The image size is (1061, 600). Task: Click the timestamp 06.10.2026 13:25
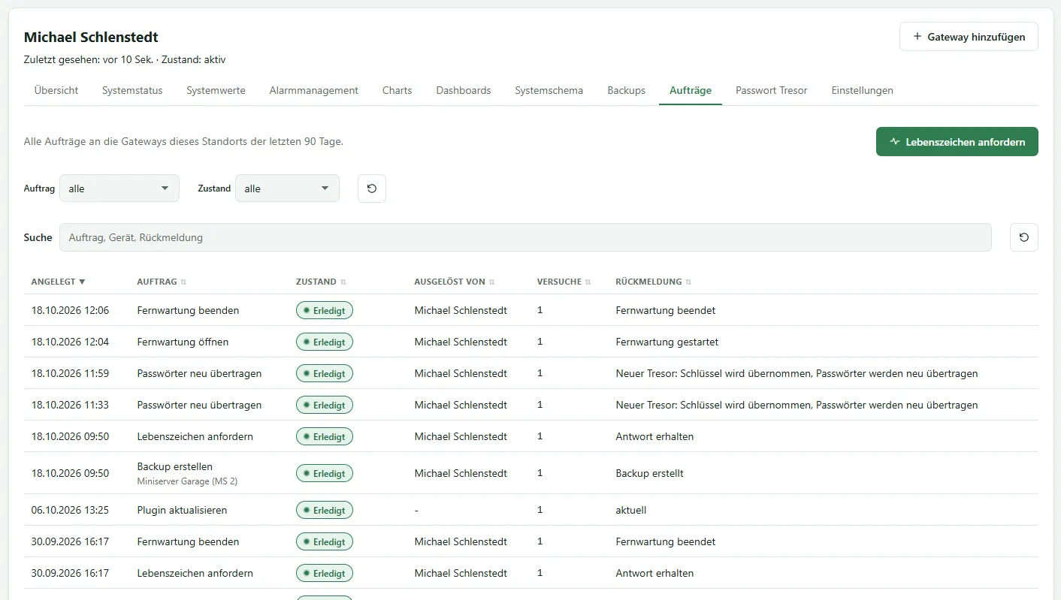[70, 510]
